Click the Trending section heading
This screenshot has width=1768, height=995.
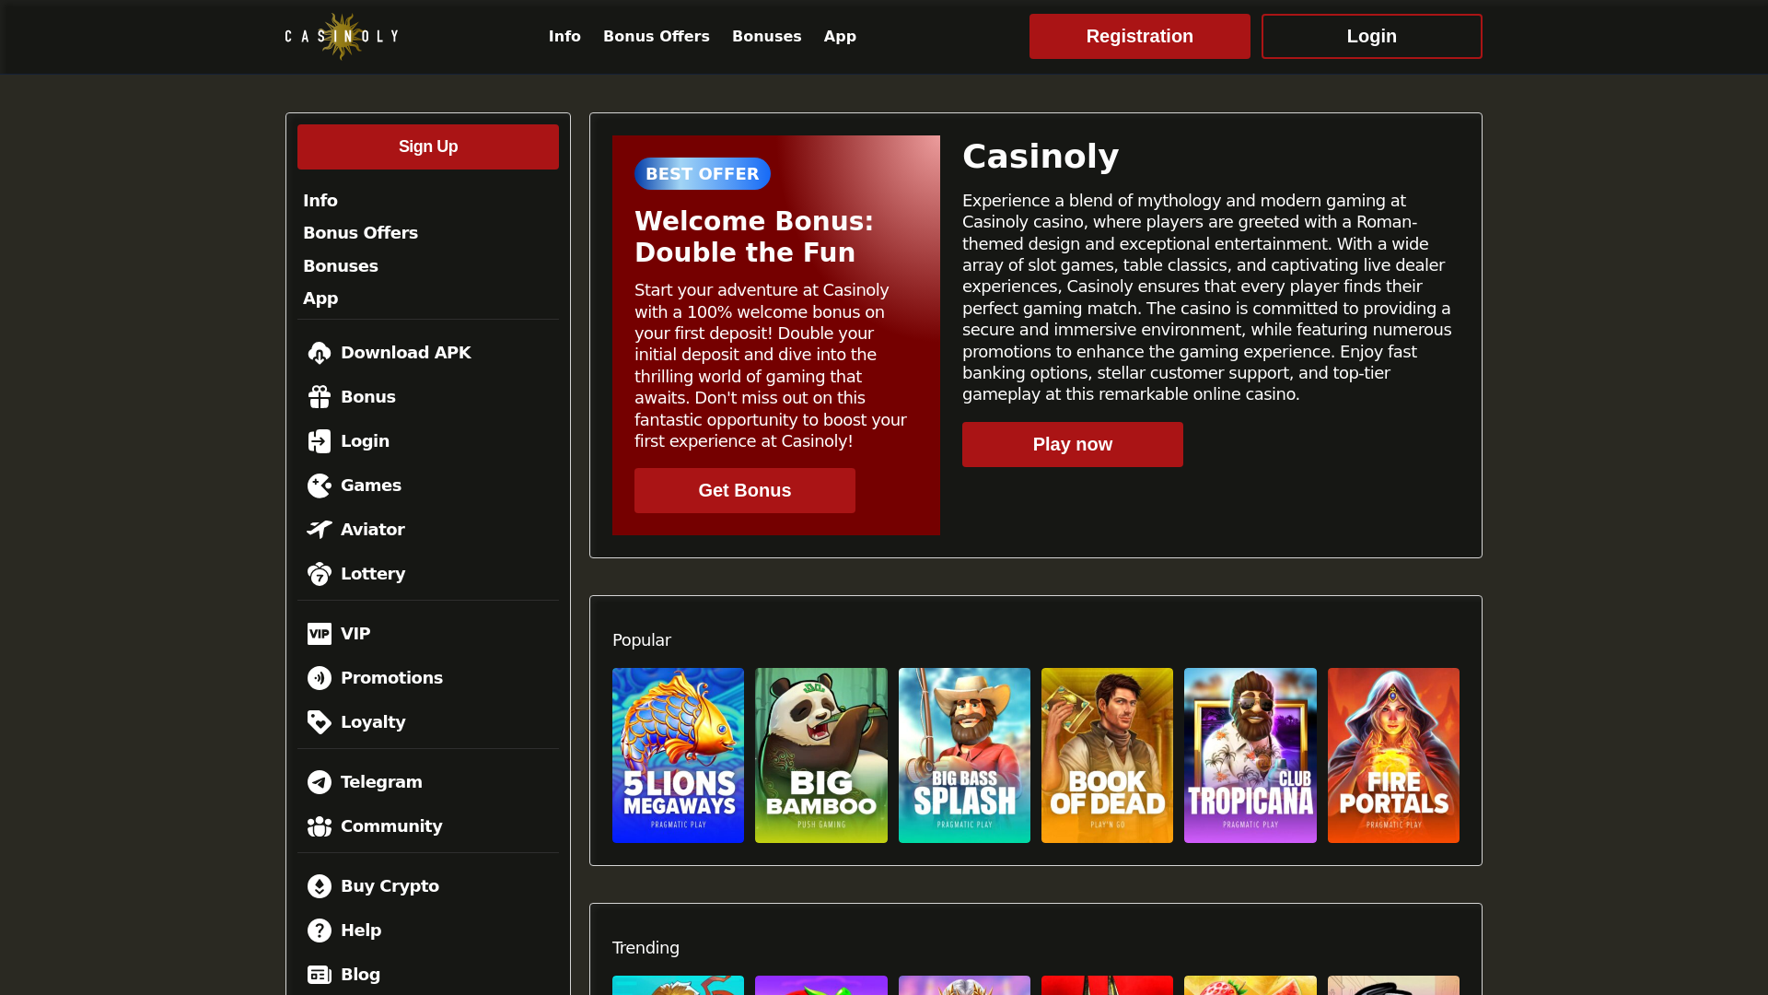(x=646, y=948)
